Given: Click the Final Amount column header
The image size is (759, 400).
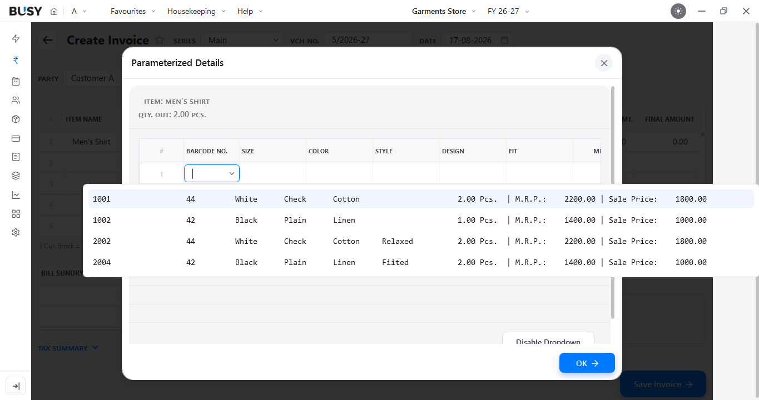Looking at the screenshot, I should coord(669,119).
